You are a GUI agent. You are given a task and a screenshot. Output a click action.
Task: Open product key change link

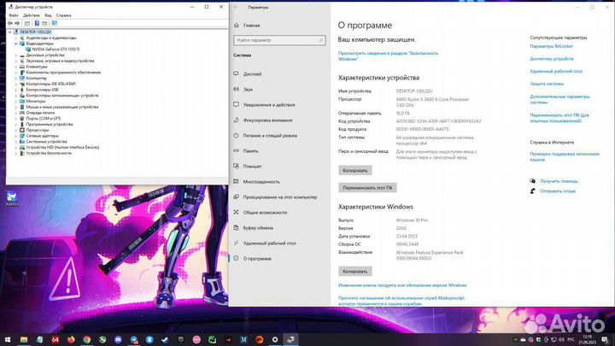[x=402, y=285]
